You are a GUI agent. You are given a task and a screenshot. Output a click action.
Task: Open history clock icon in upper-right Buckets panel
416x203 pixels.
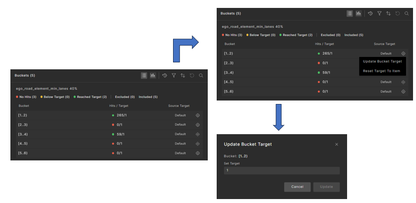(370, 13)
